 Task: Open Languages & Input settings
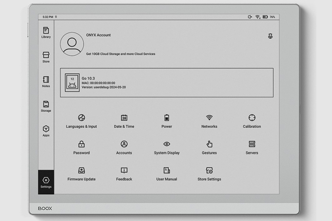coord(81,121)
